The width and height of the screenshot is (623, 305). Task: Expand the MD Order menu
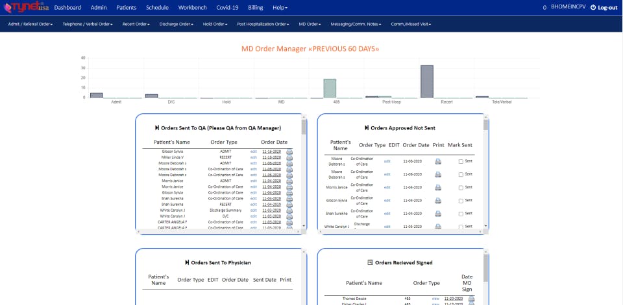pos(310,24)
